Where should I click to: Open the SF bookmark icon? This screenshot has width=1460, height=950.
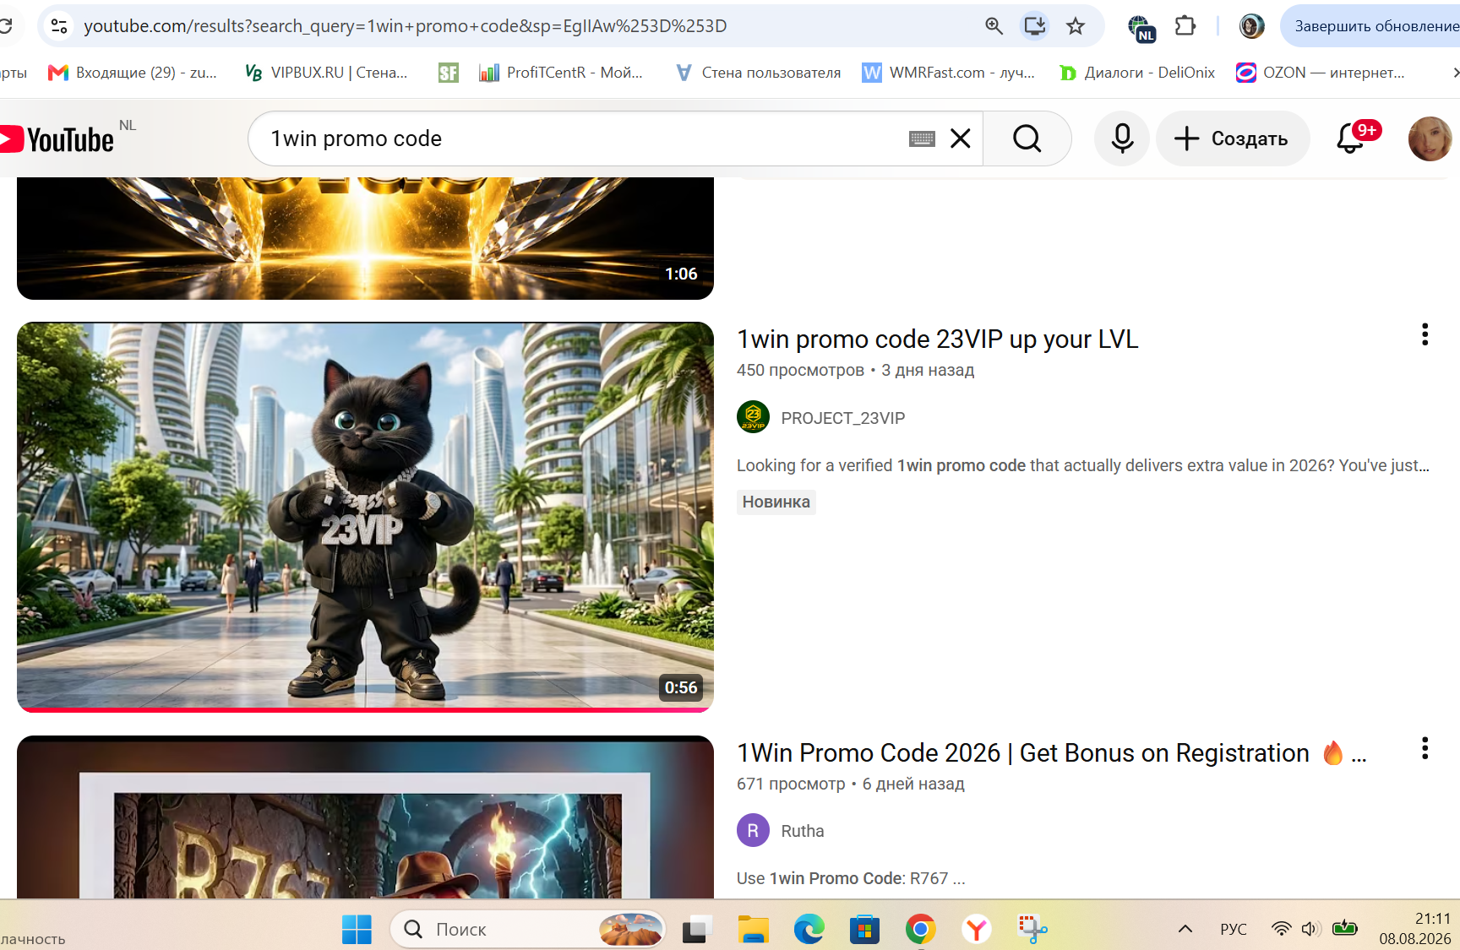pos(449,73)
